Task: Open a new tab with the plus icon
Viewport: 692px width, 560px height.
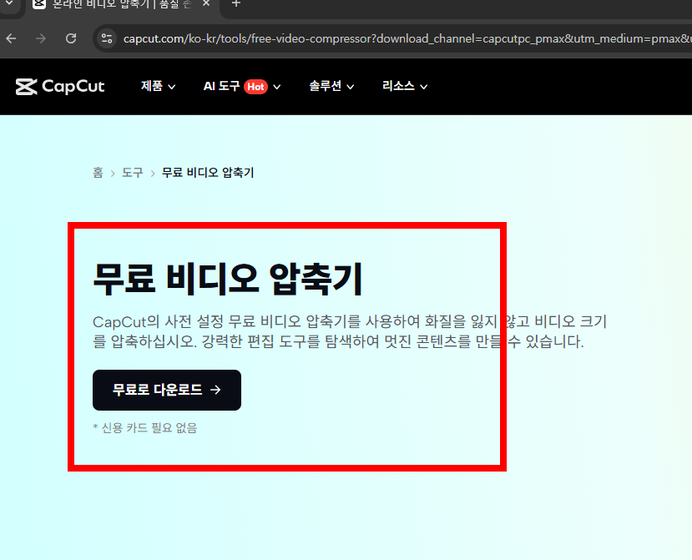Action: pyautogui.click(x=238, y=6)
